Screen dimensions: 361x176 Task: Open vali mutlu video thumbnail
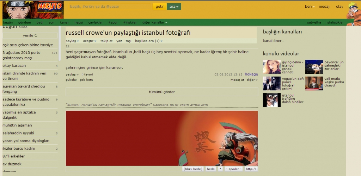click(314, 83)
